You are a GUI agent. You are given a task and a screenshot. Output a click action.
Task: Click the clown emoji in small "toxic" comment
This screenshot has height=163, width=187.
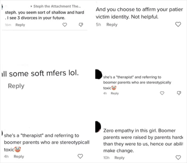click(x=114, y=88)
